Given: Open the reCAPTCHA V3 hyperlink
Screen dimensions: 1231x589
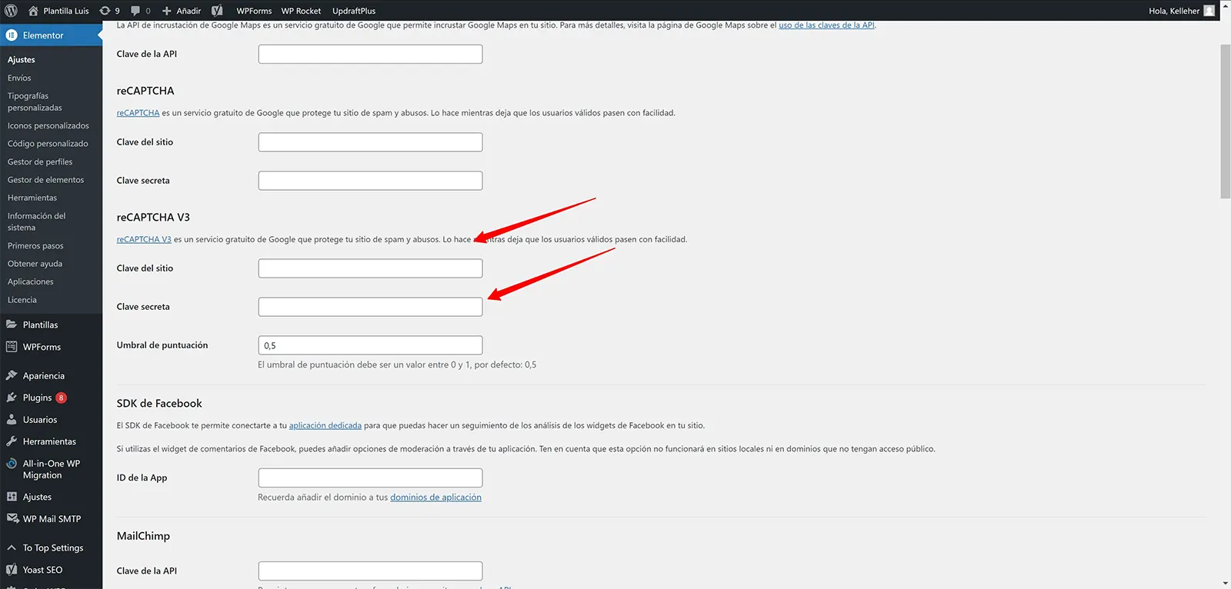Looking at the screenshot, I should pos(144,239).
